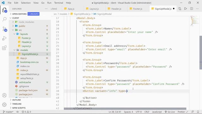Click modals in the breadcrumb

[x=63, y=14]
